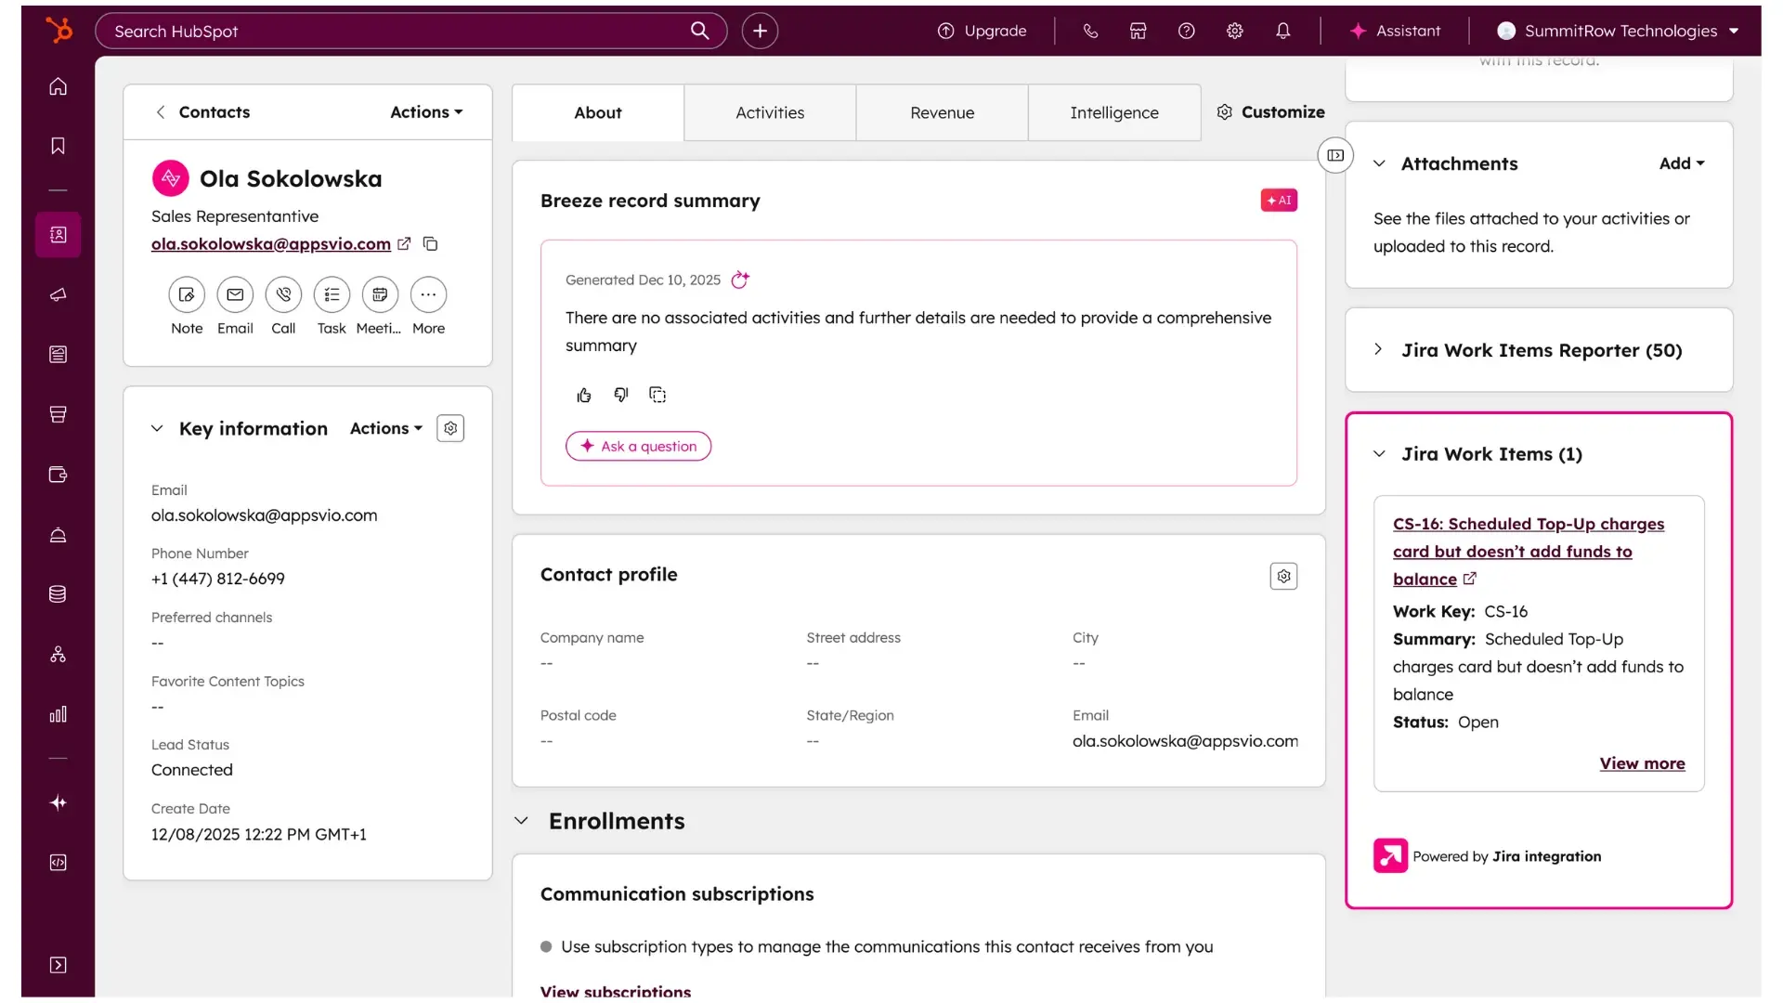
Task: Log a call with the Call icon
Action: click(283, 295)
